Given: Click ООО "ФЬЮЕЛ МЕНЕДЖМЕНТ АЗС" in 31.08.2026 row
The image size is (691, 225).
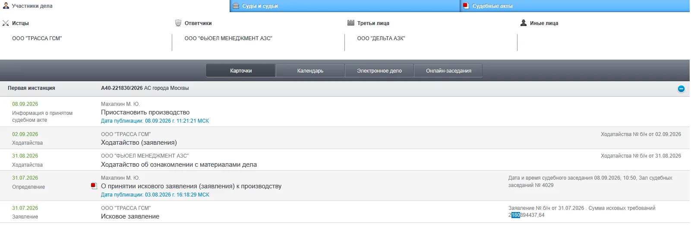Looking at the screenshot, I should pyautogui.click(x=145, y=156).
